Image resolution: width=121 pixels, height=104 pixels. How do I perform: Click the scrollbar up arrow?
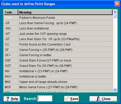(x=115, y=12)
